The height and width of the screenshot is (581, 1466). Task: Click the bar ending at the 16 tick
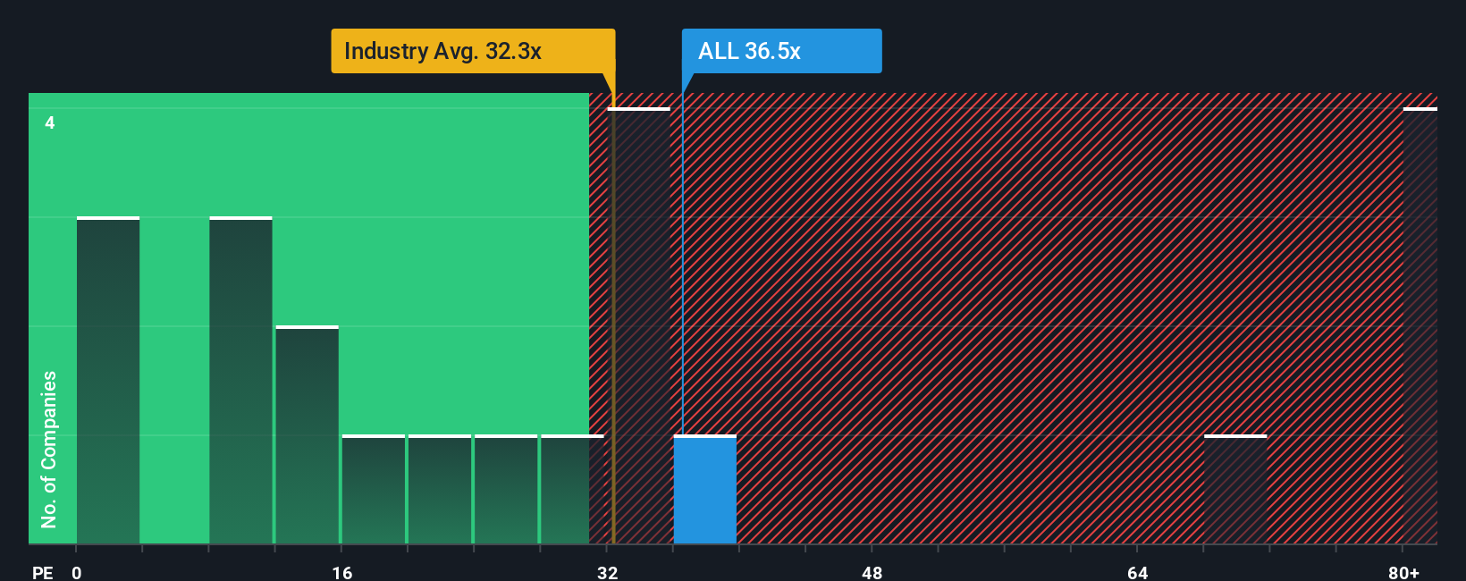click(308, 435)
